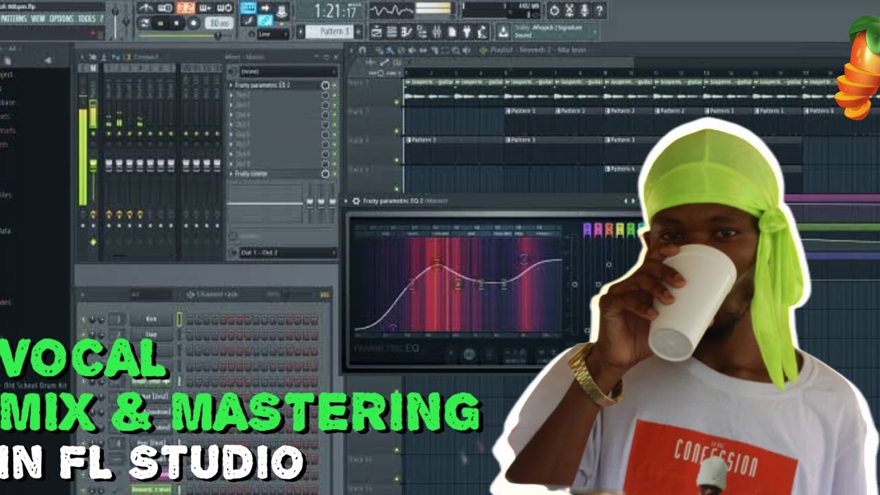This screenshot has height=495, width=880.
Task: Toggle countdown before recording button
Action: click(185, 8)
